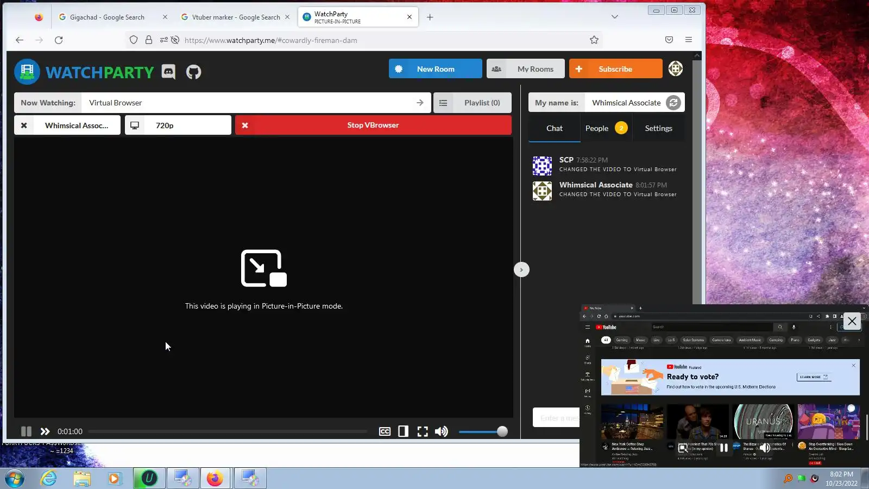Enter fullscreen video mode
The image size is (869, 489).
(423, 431)
